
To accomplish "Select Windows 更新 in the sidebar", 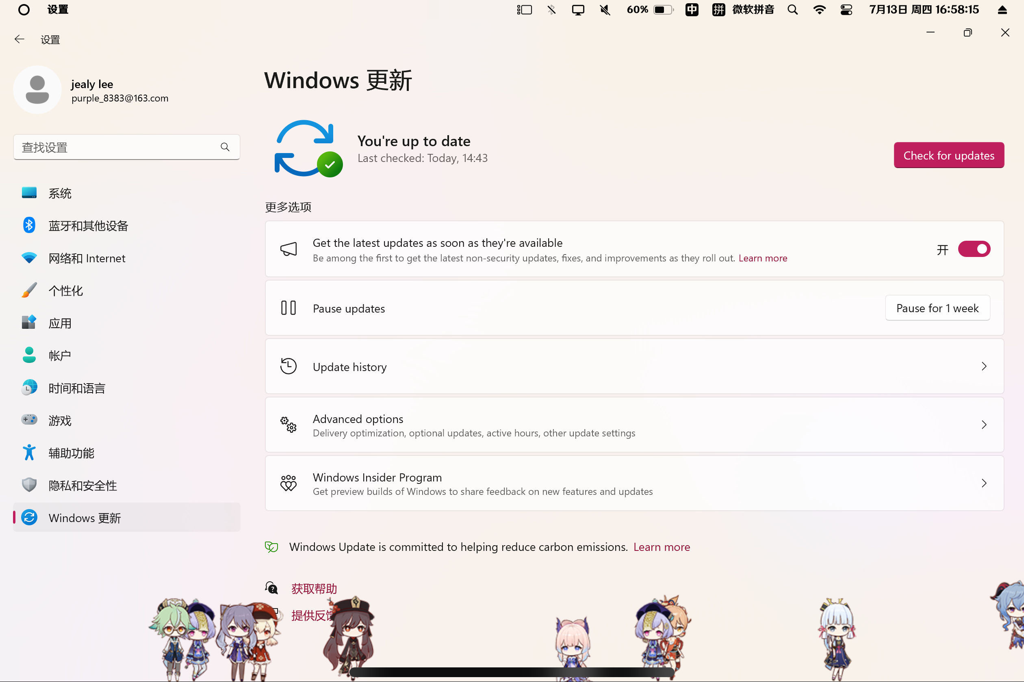I will (x=127, y=518).
